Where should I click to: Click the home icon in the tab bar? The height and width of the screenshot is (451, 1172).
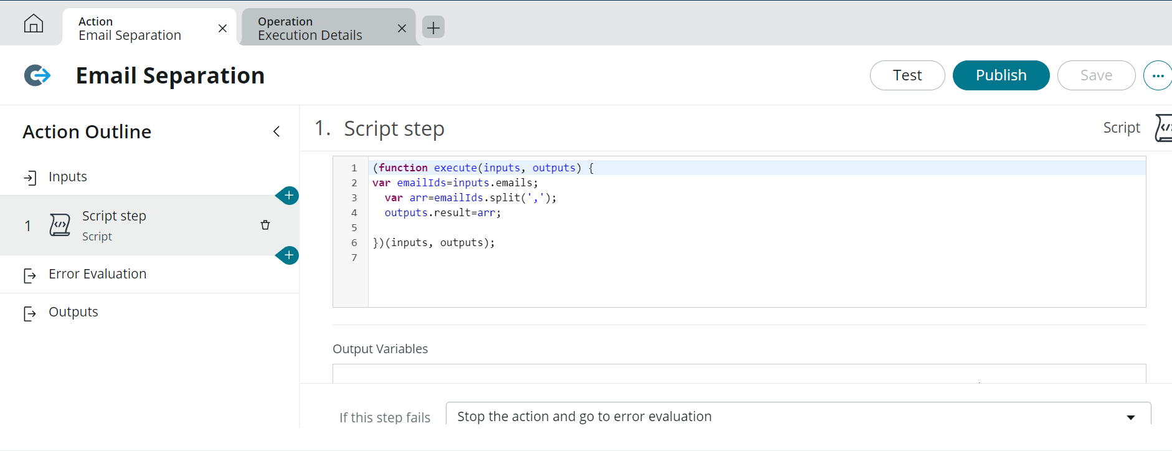point(34,24)
